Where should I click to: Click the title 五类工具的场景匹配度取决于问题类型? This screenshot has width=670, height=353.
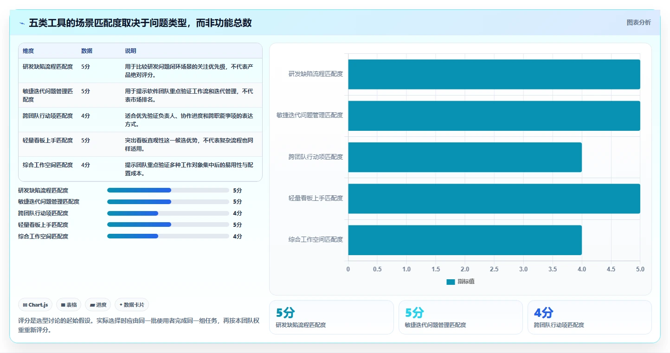140,23
